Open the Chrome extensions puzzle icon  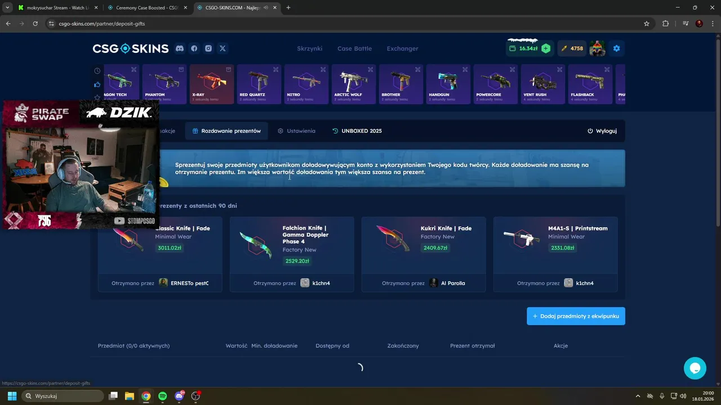tap(665, 24)
